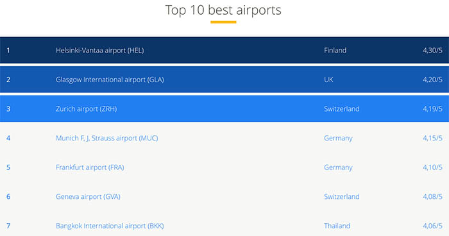Select Switzerland label in Geneva row
Screen dimensions: 449x236
click(342, 196)
